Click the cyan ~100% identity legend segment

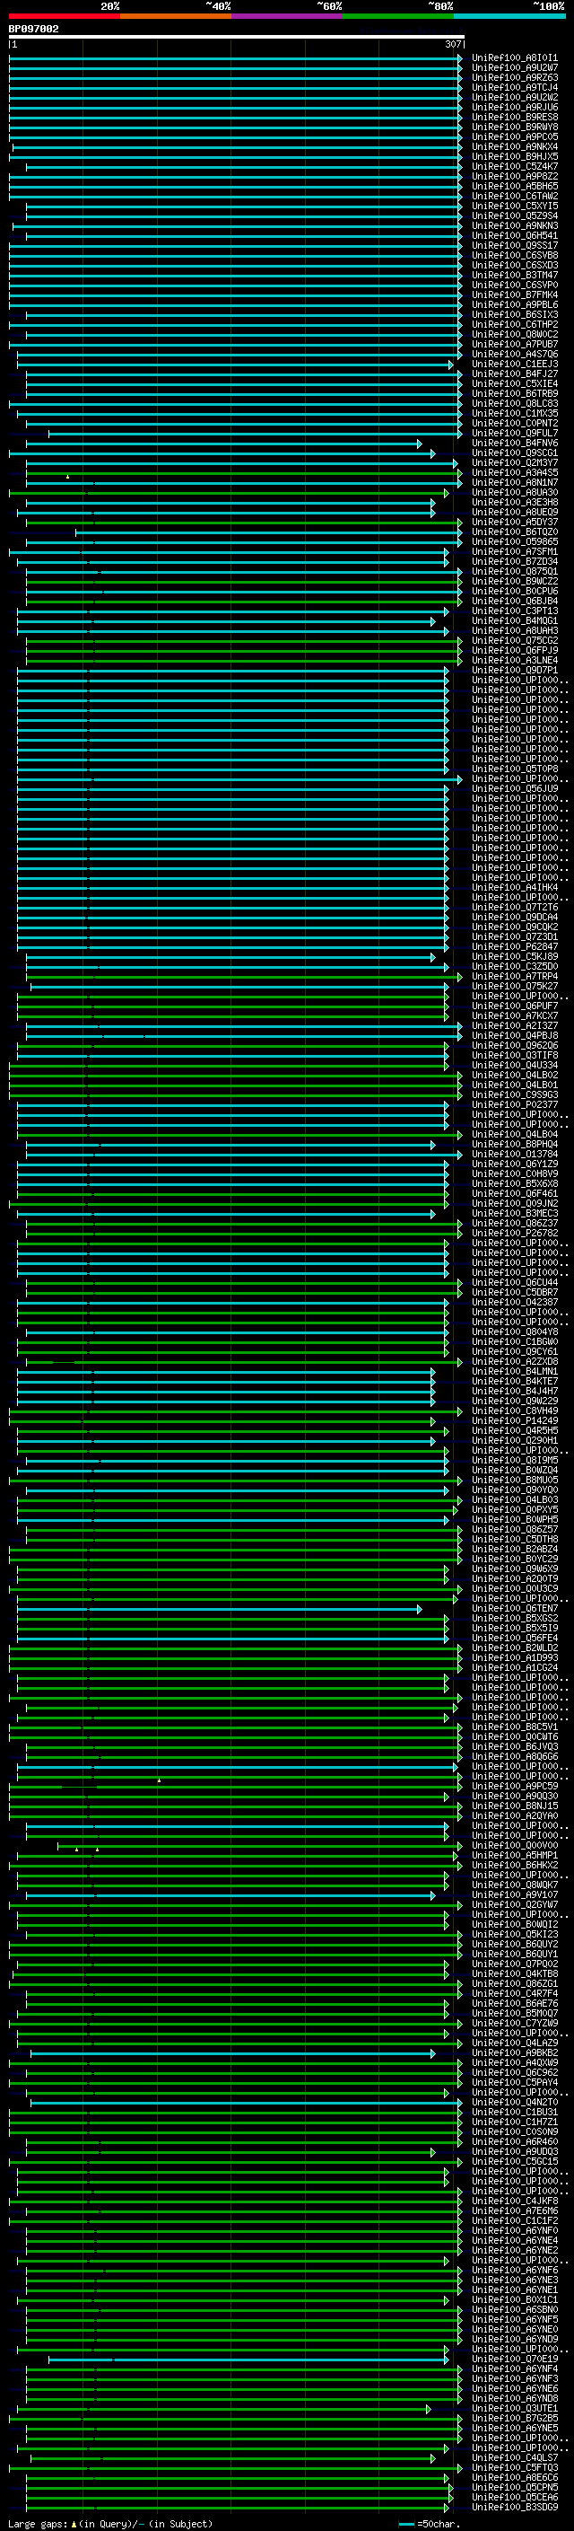coord(509,17)
